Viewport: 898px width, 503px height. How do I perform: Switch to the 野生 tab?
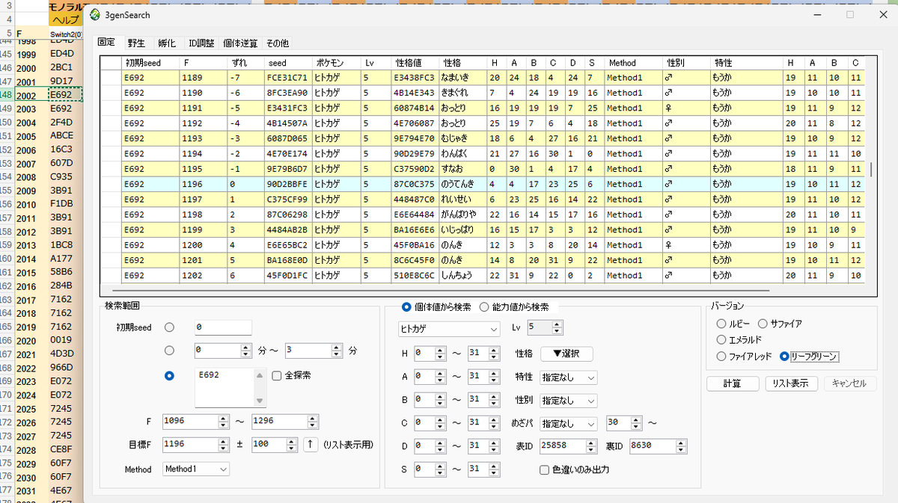pos(135,43)
